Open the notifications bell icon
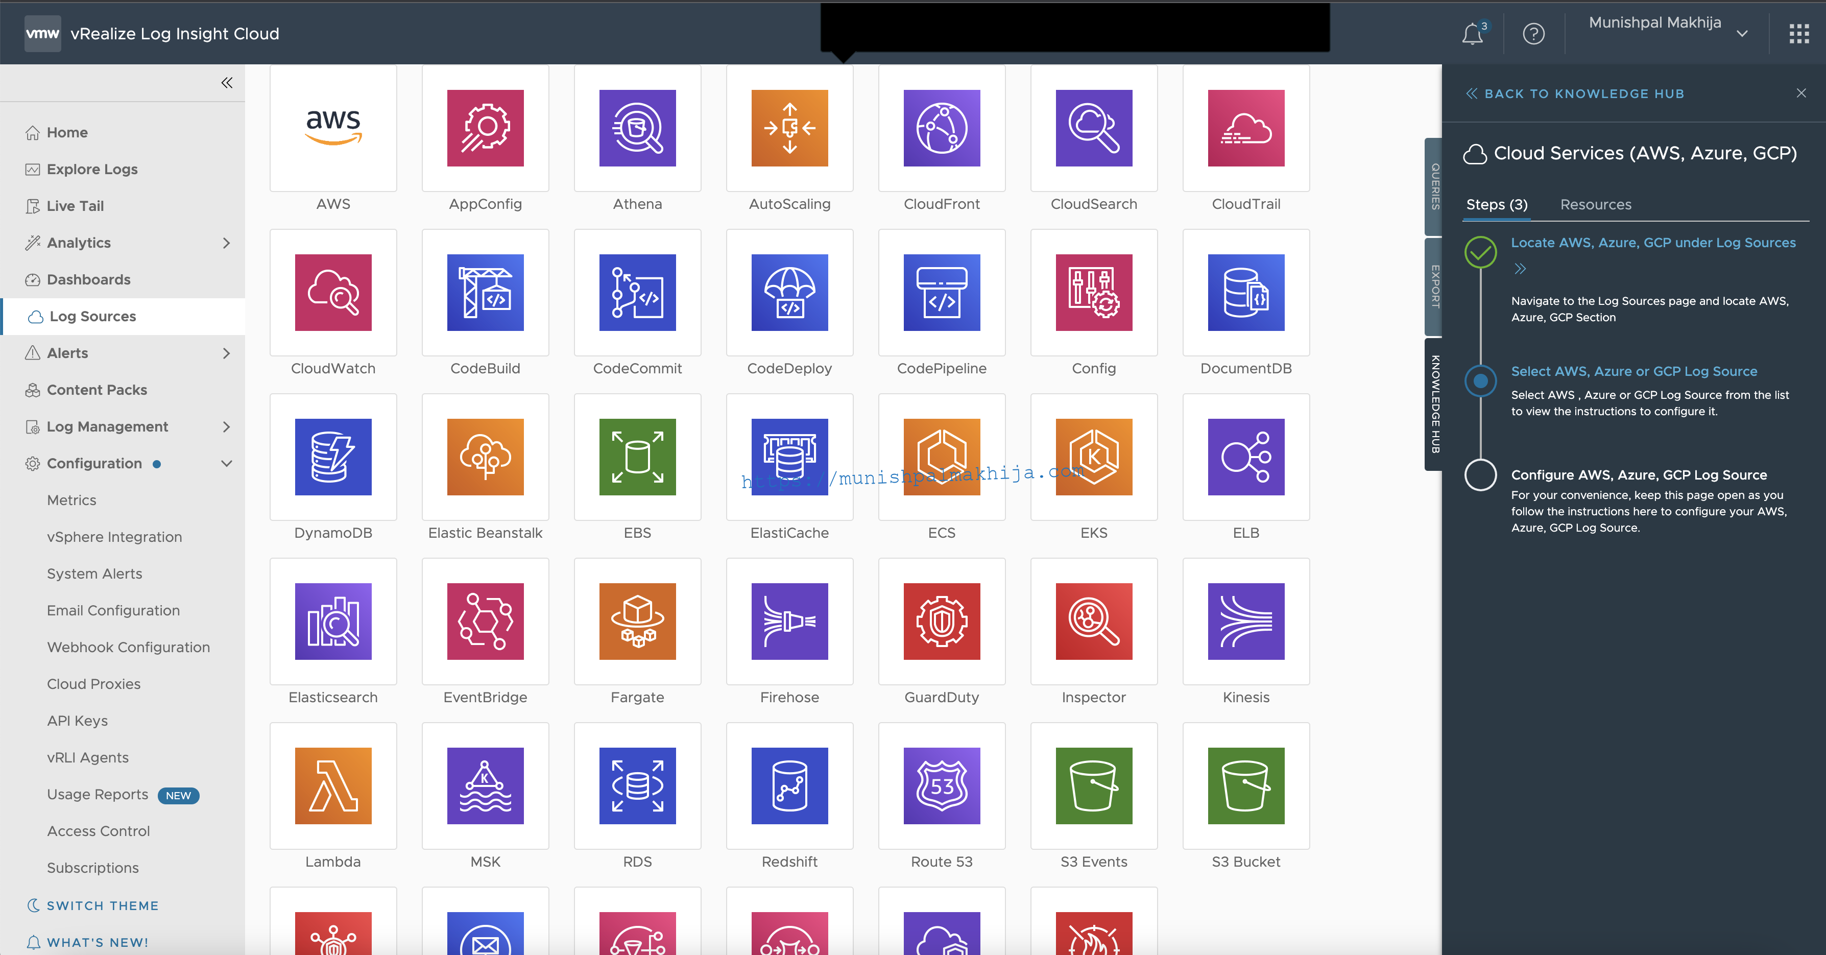 [1473, 33]
